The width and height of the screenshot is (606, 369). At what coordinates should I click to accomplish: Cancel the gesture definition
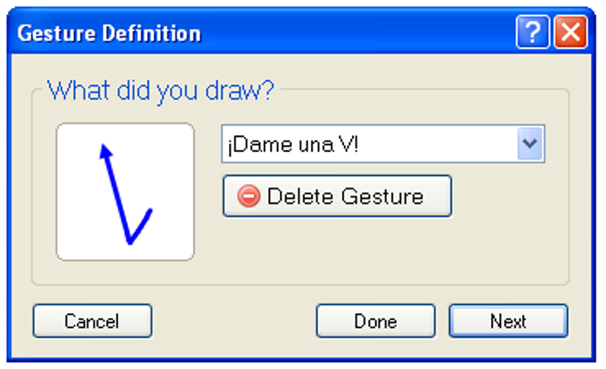[x=93, y=321]
